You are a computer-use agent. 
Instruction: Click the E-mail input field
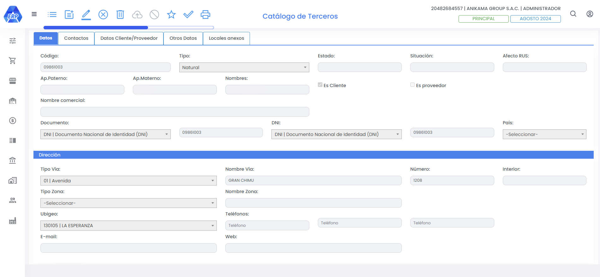(x=128, y=248)
